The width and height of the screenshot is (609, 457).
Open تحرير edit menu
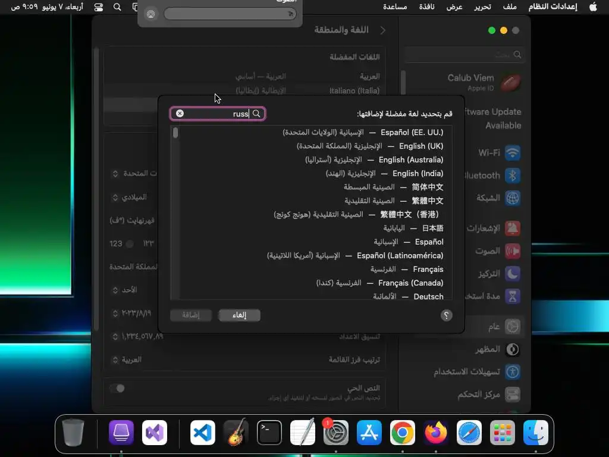[x=482, y=7]
